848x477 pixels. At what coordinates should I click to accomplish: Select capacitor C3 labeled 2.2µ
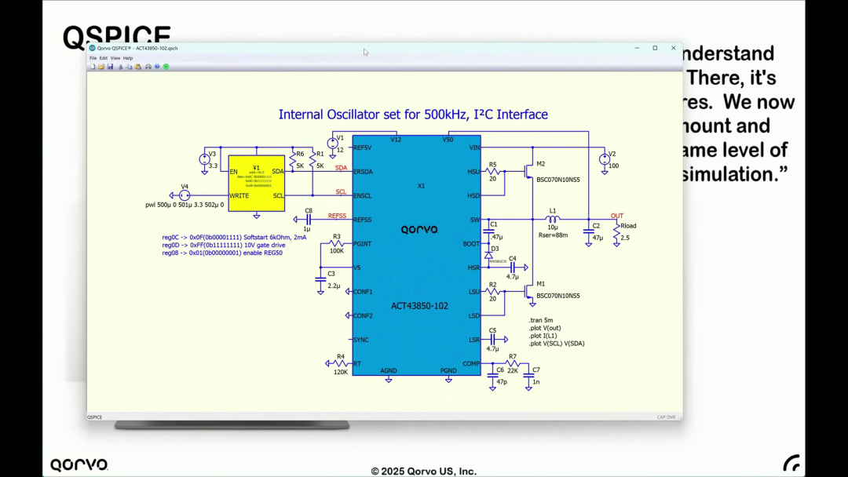coord(320,279)
